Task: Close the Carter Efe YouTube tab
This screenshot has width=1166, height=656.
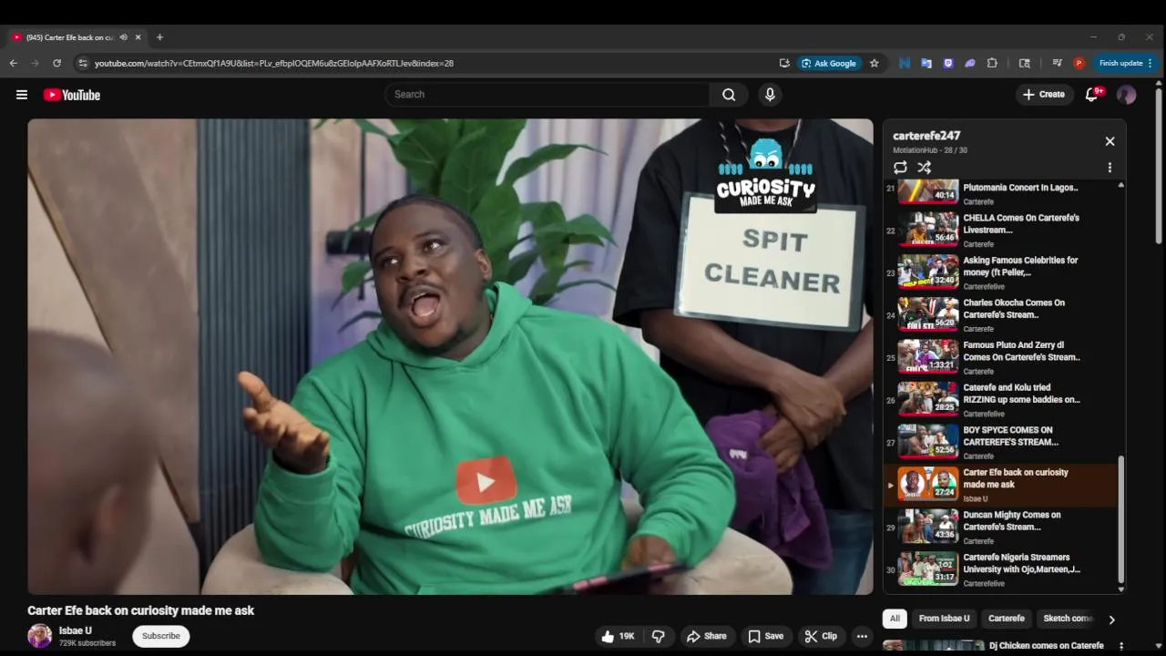Action: tap(138, 37)
